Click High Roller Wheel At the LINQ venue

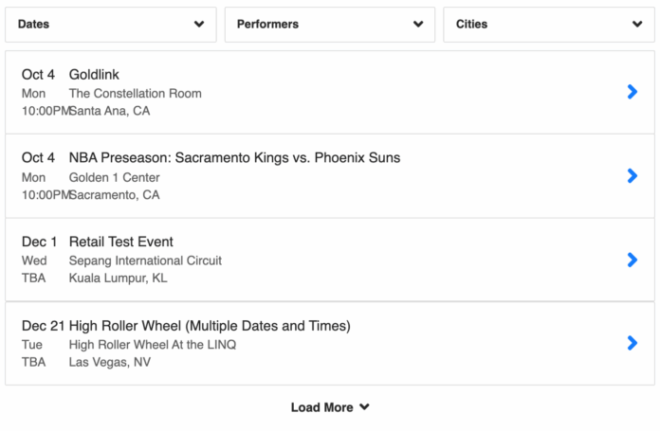[x=152, y=345]
